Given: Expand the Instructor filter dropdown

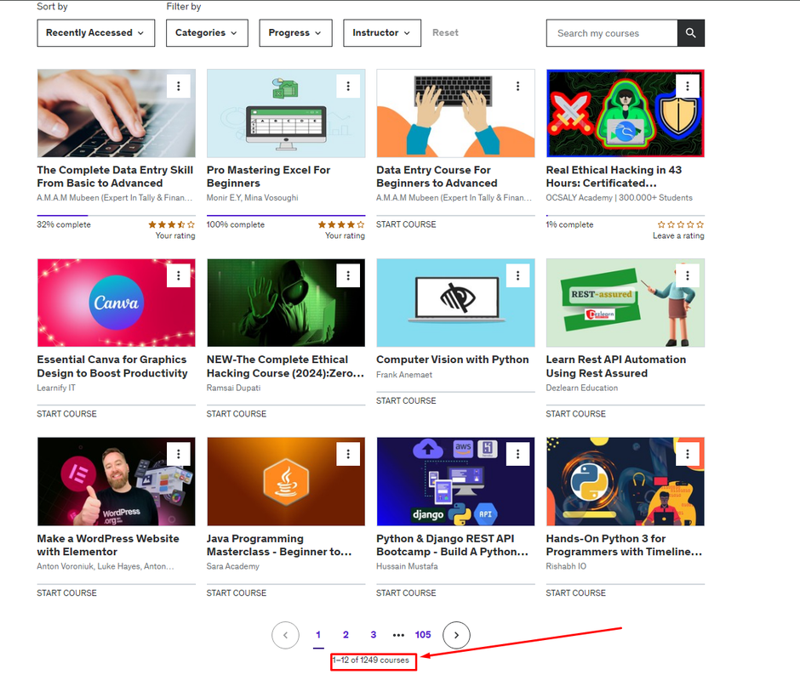Looking at the screenshot, I should coord(382,33).
